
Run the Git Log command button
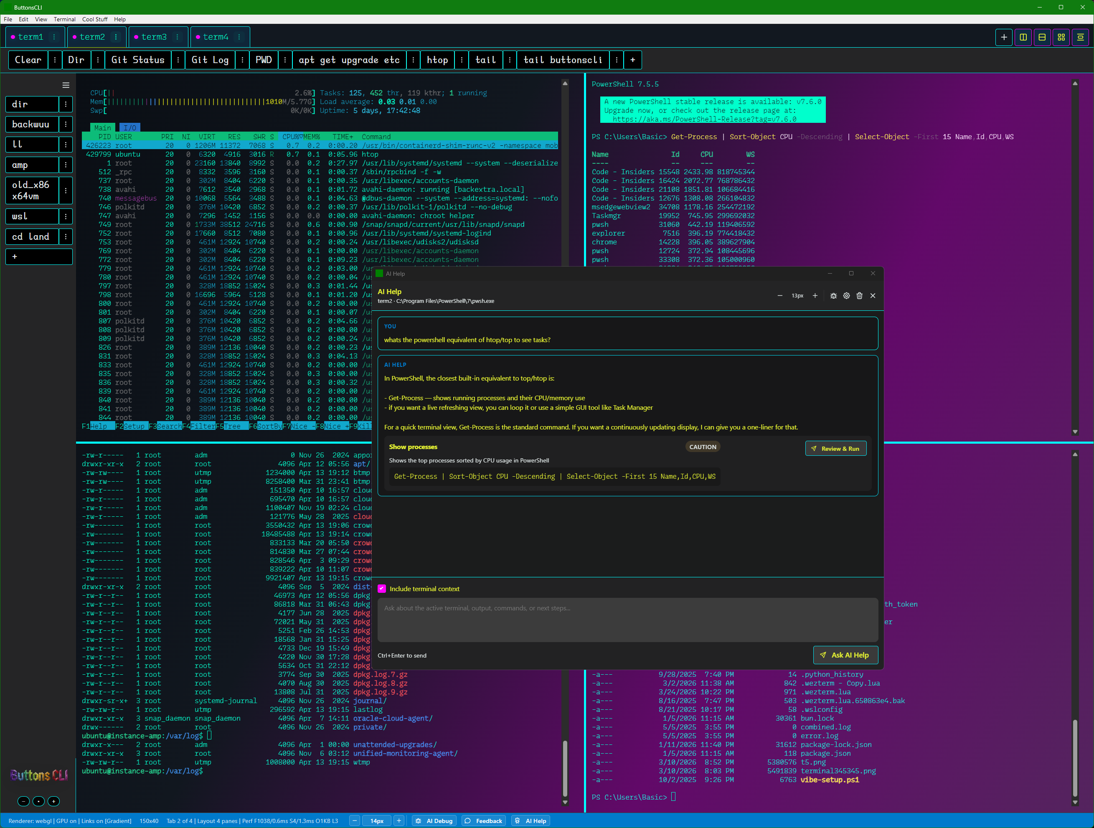point(210,60)
